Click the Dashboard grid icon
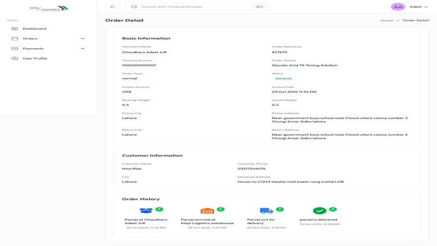 [15, 29]
